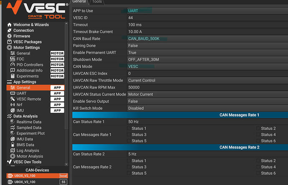Open Kill Switch Mode dropdown

[x=207, y=108]
